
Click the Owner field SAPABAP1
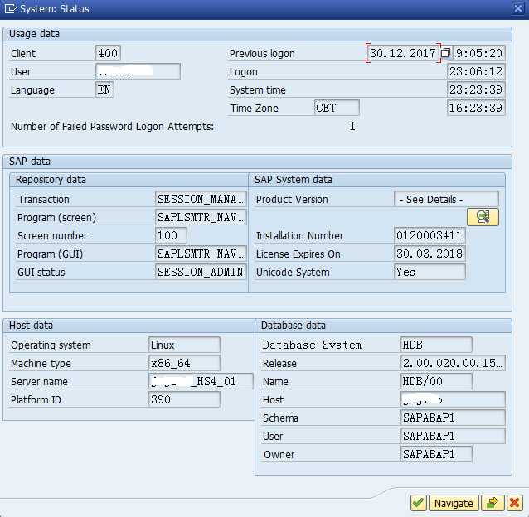coord(436,454)
